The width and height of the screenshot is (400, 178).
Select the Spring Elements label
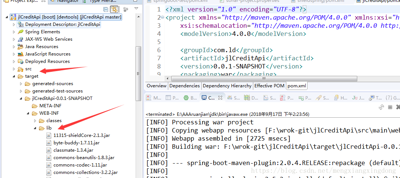tap(43, 32)
